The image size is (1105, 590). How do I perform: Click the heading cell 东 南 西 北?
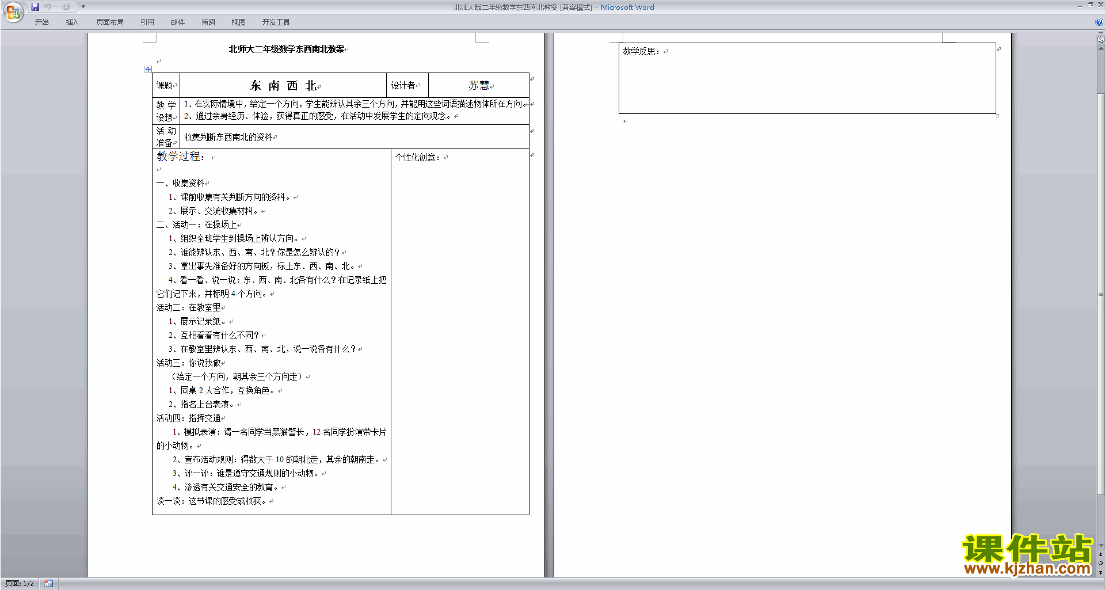coord(284,86)
